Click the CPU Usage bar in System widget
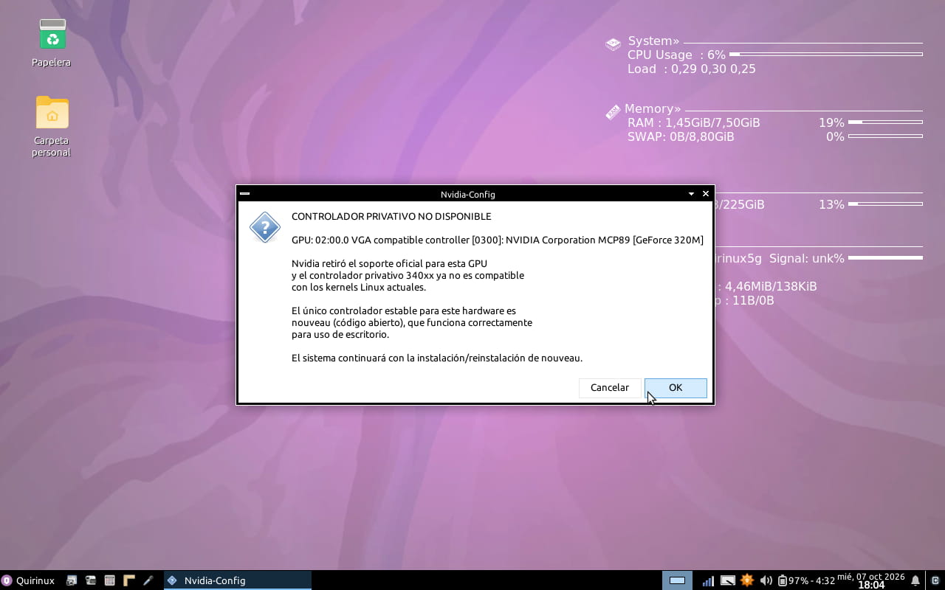 (826, 55)
